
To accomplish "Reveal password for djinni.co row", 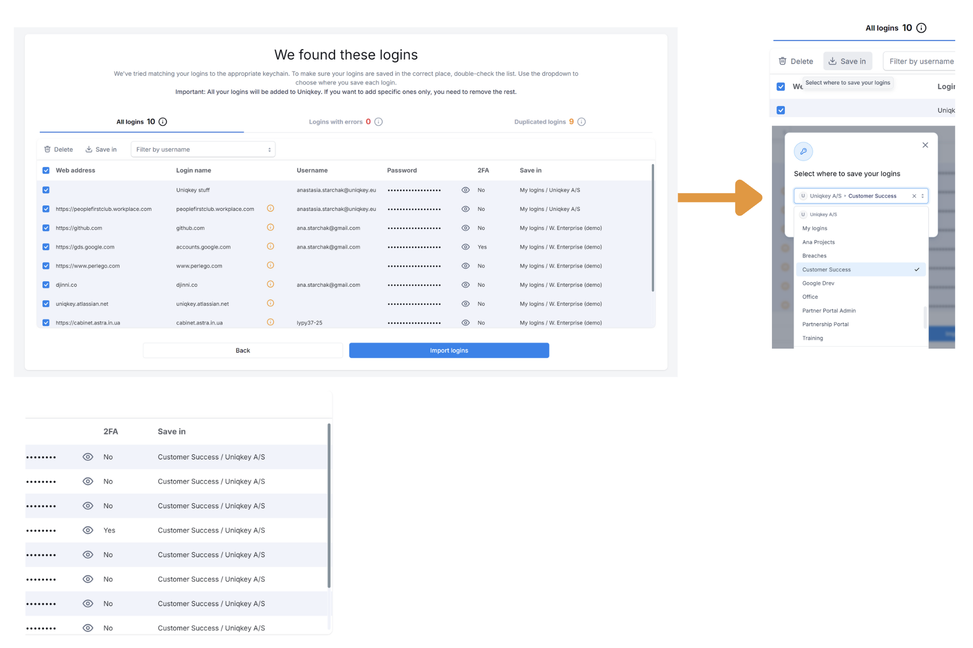I will click(465, 285).
